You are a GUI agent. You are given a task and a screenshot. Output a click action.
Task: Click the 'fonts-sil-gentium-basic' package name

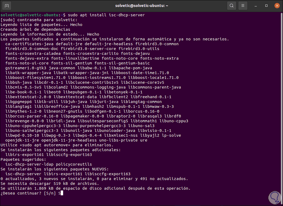click(122, 63)
